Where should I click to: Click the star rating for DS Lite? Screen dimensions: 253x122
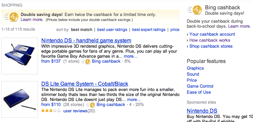coord(51,111)
